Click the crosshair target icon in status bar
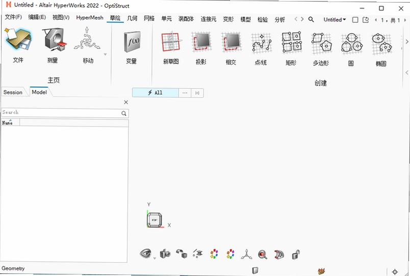 click(395, 272)
